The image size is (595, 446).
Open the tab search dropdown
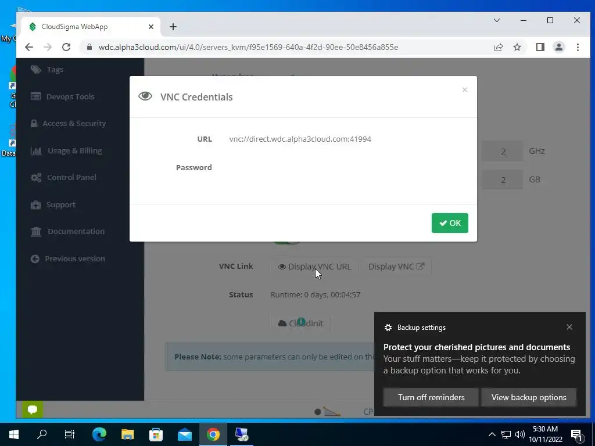click(496, 20)
